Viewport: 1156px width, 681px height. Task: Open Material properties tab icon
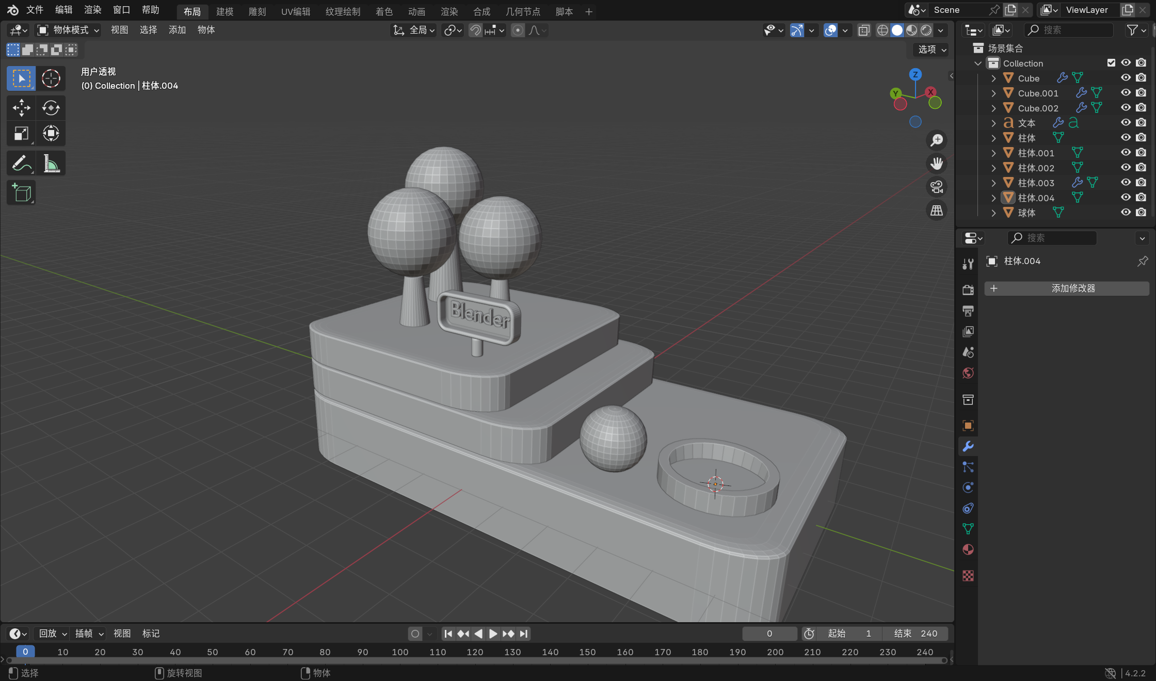point(968,549)
